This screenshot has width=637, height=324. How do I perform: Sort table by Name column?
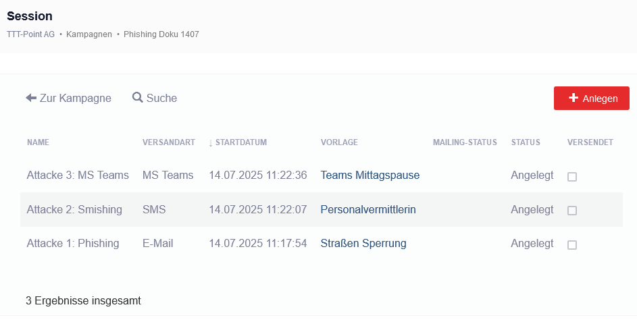point(38,142)
